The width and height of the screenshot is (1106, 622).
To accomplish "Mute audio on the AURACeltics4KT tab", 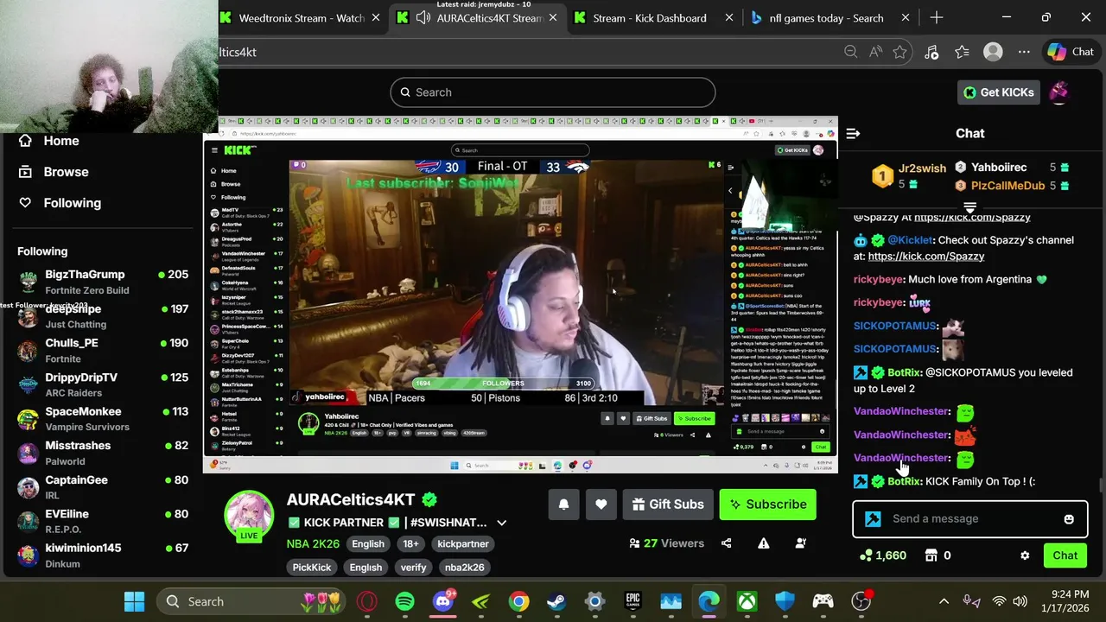I will [423, 17].
